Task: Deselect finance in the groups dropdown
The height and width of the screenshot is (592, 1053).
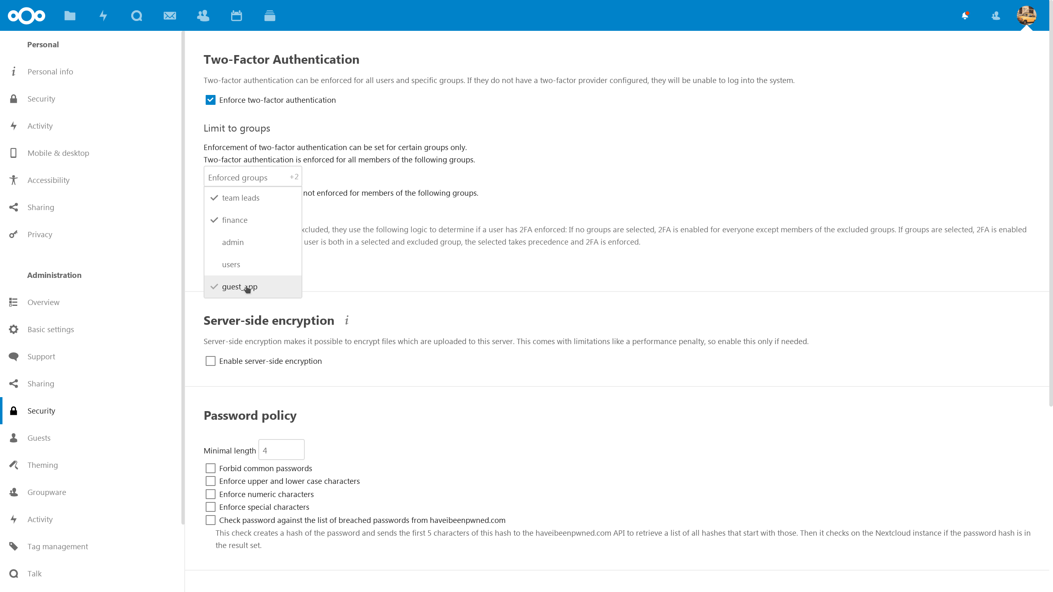Action: click(235, 220)
